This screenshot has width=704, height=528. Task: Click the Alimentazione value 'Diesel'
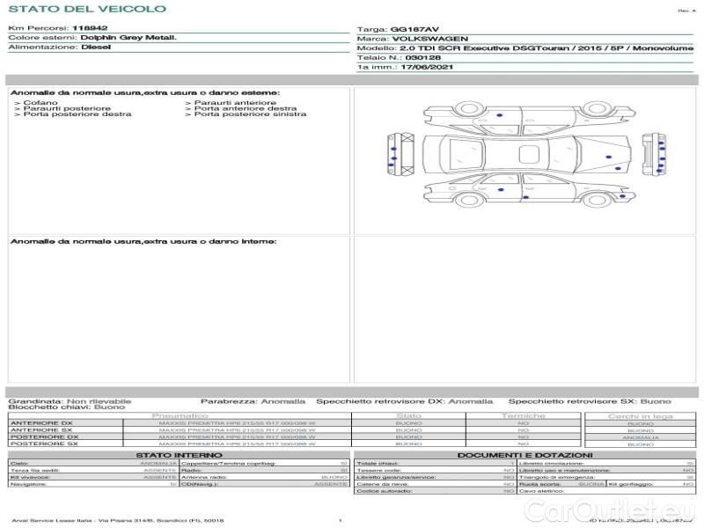click(96, 48)
